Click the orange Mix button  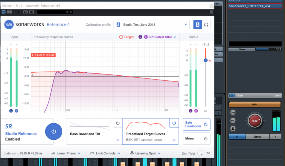[254, 105]
